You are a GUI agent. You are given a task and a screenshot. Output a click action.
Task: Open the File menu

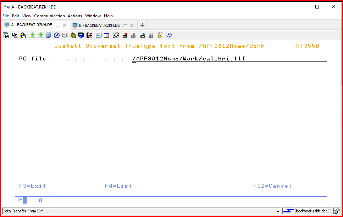[6, 16]
